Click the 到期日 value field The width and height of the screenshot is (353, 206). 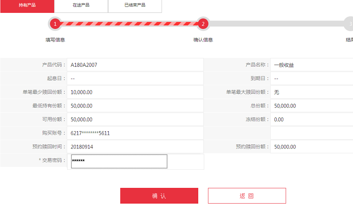click(312, 78)
